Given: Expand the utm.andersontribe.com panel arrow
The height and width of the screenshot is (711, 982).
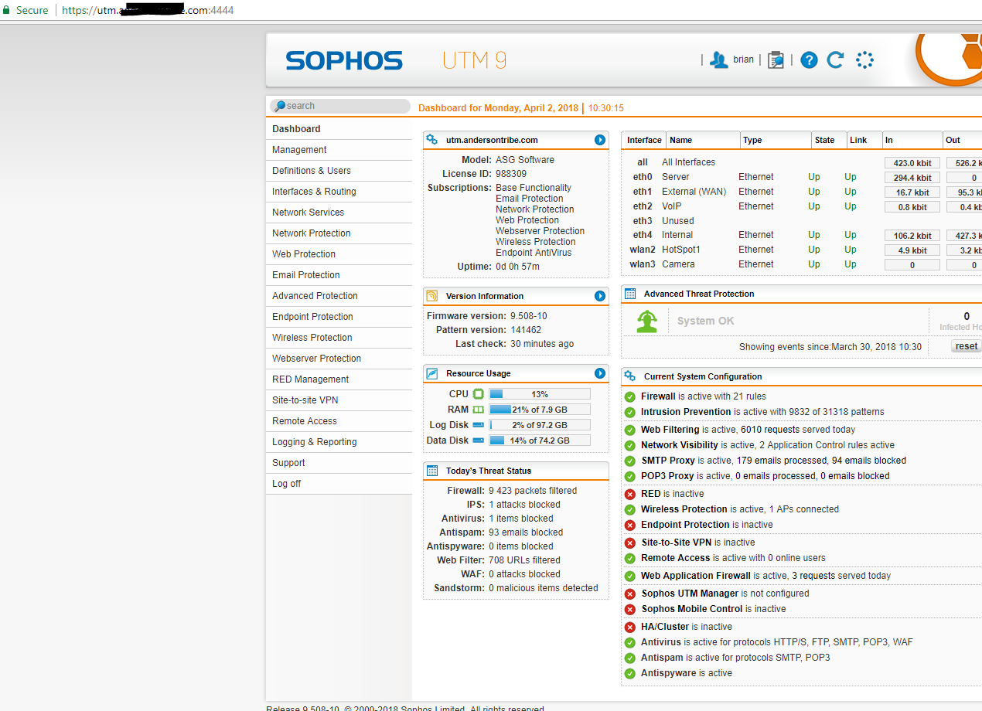Looking at the screenshot, I should point(600,140).
